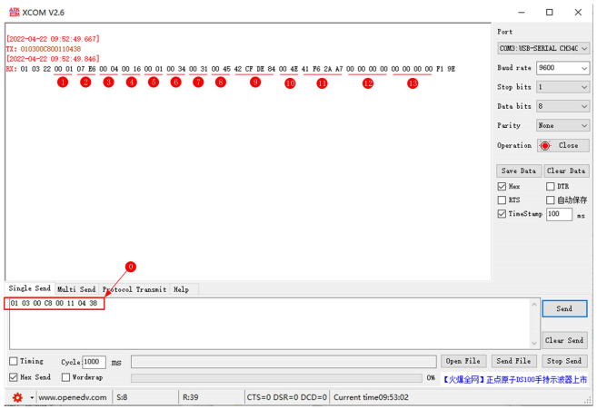Click the red annotation marker labeled 1

point(62,83)
